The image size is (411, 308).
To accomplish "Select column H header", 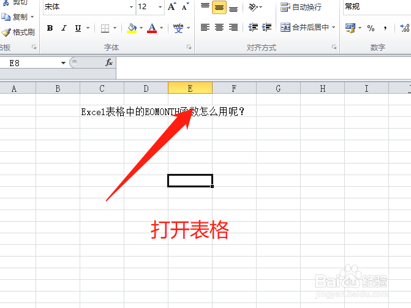I will coord(322,89).
